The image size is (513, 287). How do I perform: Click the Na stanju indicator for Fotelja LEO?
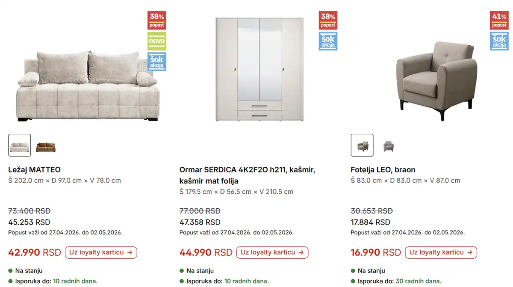tap(351, 270)
